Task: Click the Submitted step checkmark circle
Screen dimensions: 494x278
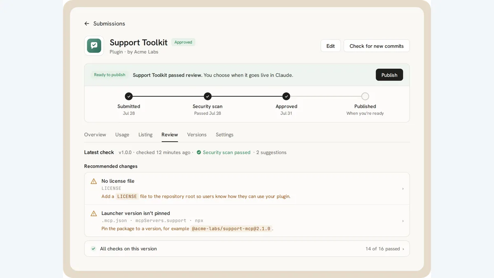Action: point(129,96)
